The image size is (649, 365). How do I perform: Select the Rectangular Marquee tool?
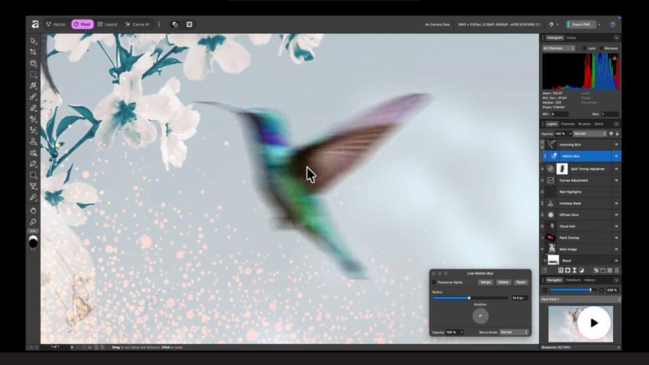pos(33,74)
